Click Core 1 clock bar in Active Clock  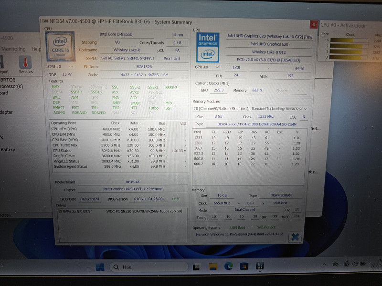349,46
